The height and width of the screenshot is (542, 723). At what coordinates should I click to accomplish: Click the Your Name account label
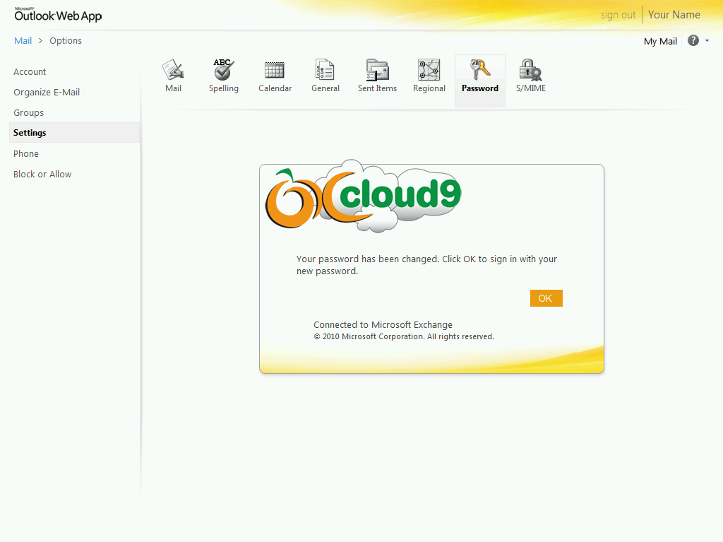(x=674, y=15)
